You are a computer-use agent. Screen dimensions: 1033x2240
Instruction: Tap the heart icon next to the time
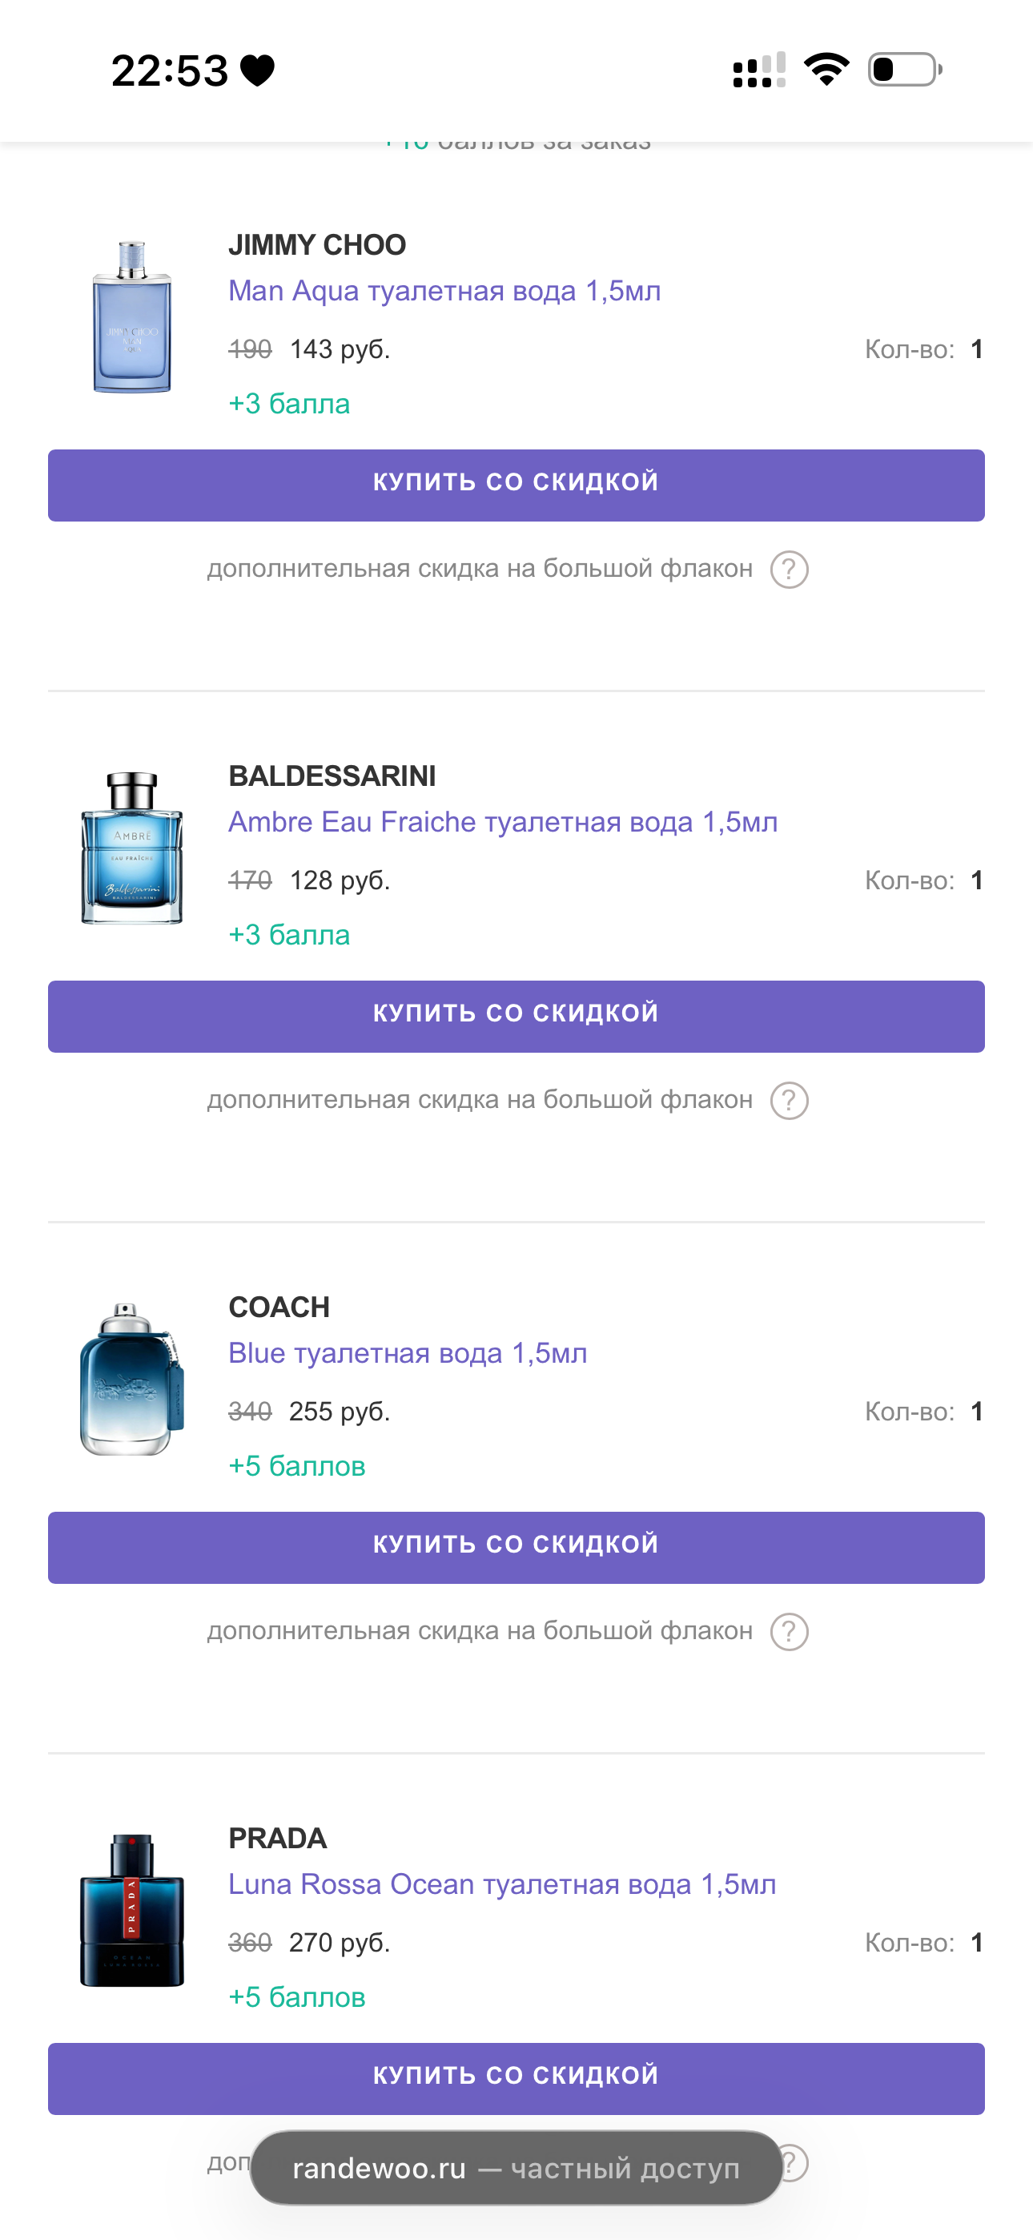pyautogui.click(x=257, y=71)
